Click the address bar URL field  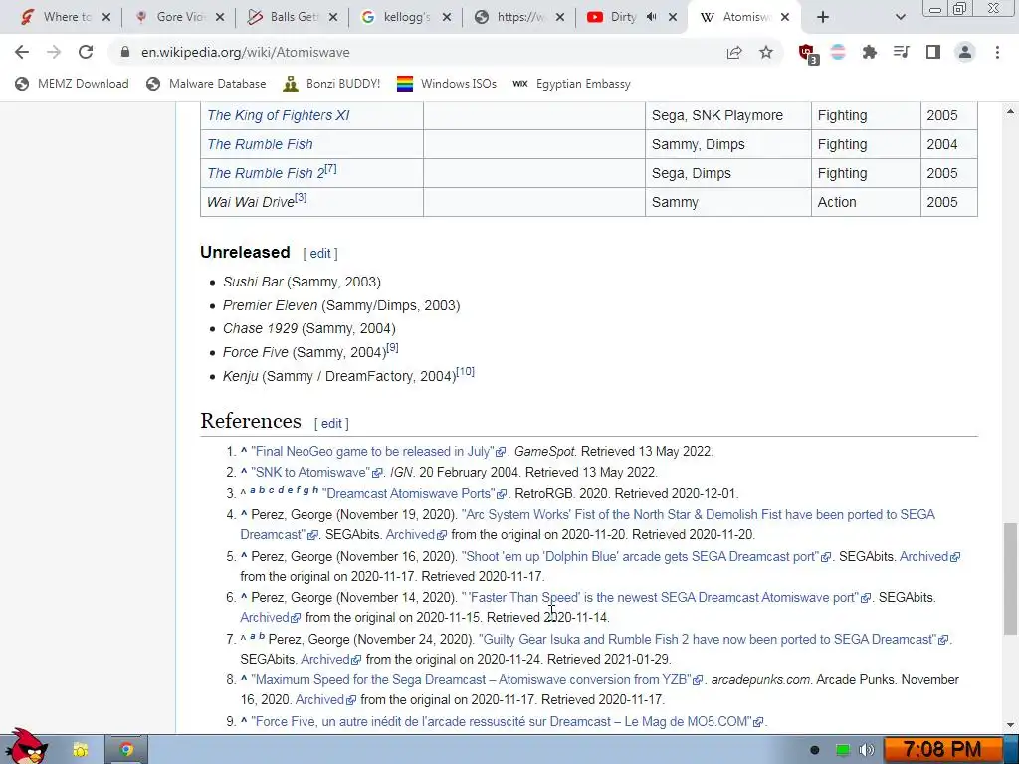click(x=416, y=52)
